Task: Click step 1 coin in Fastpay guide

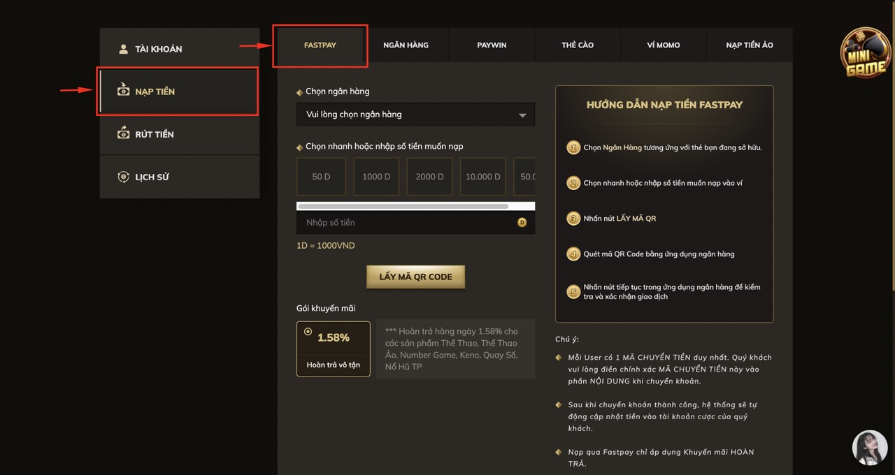Action: [x=573, y=148]
